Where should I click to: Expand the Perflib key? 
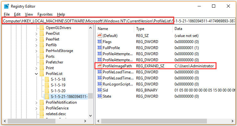[36, 46]
